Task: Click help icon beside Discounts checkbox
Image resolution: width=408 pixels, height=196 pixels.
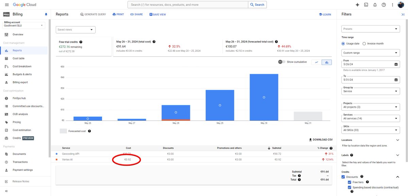Action: 362,177
